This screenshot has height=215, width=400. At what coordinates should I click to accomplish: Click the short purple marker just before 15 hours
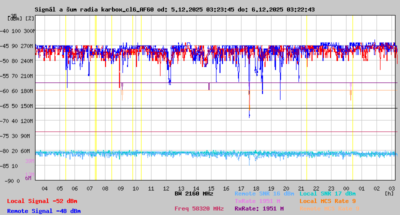208,86
